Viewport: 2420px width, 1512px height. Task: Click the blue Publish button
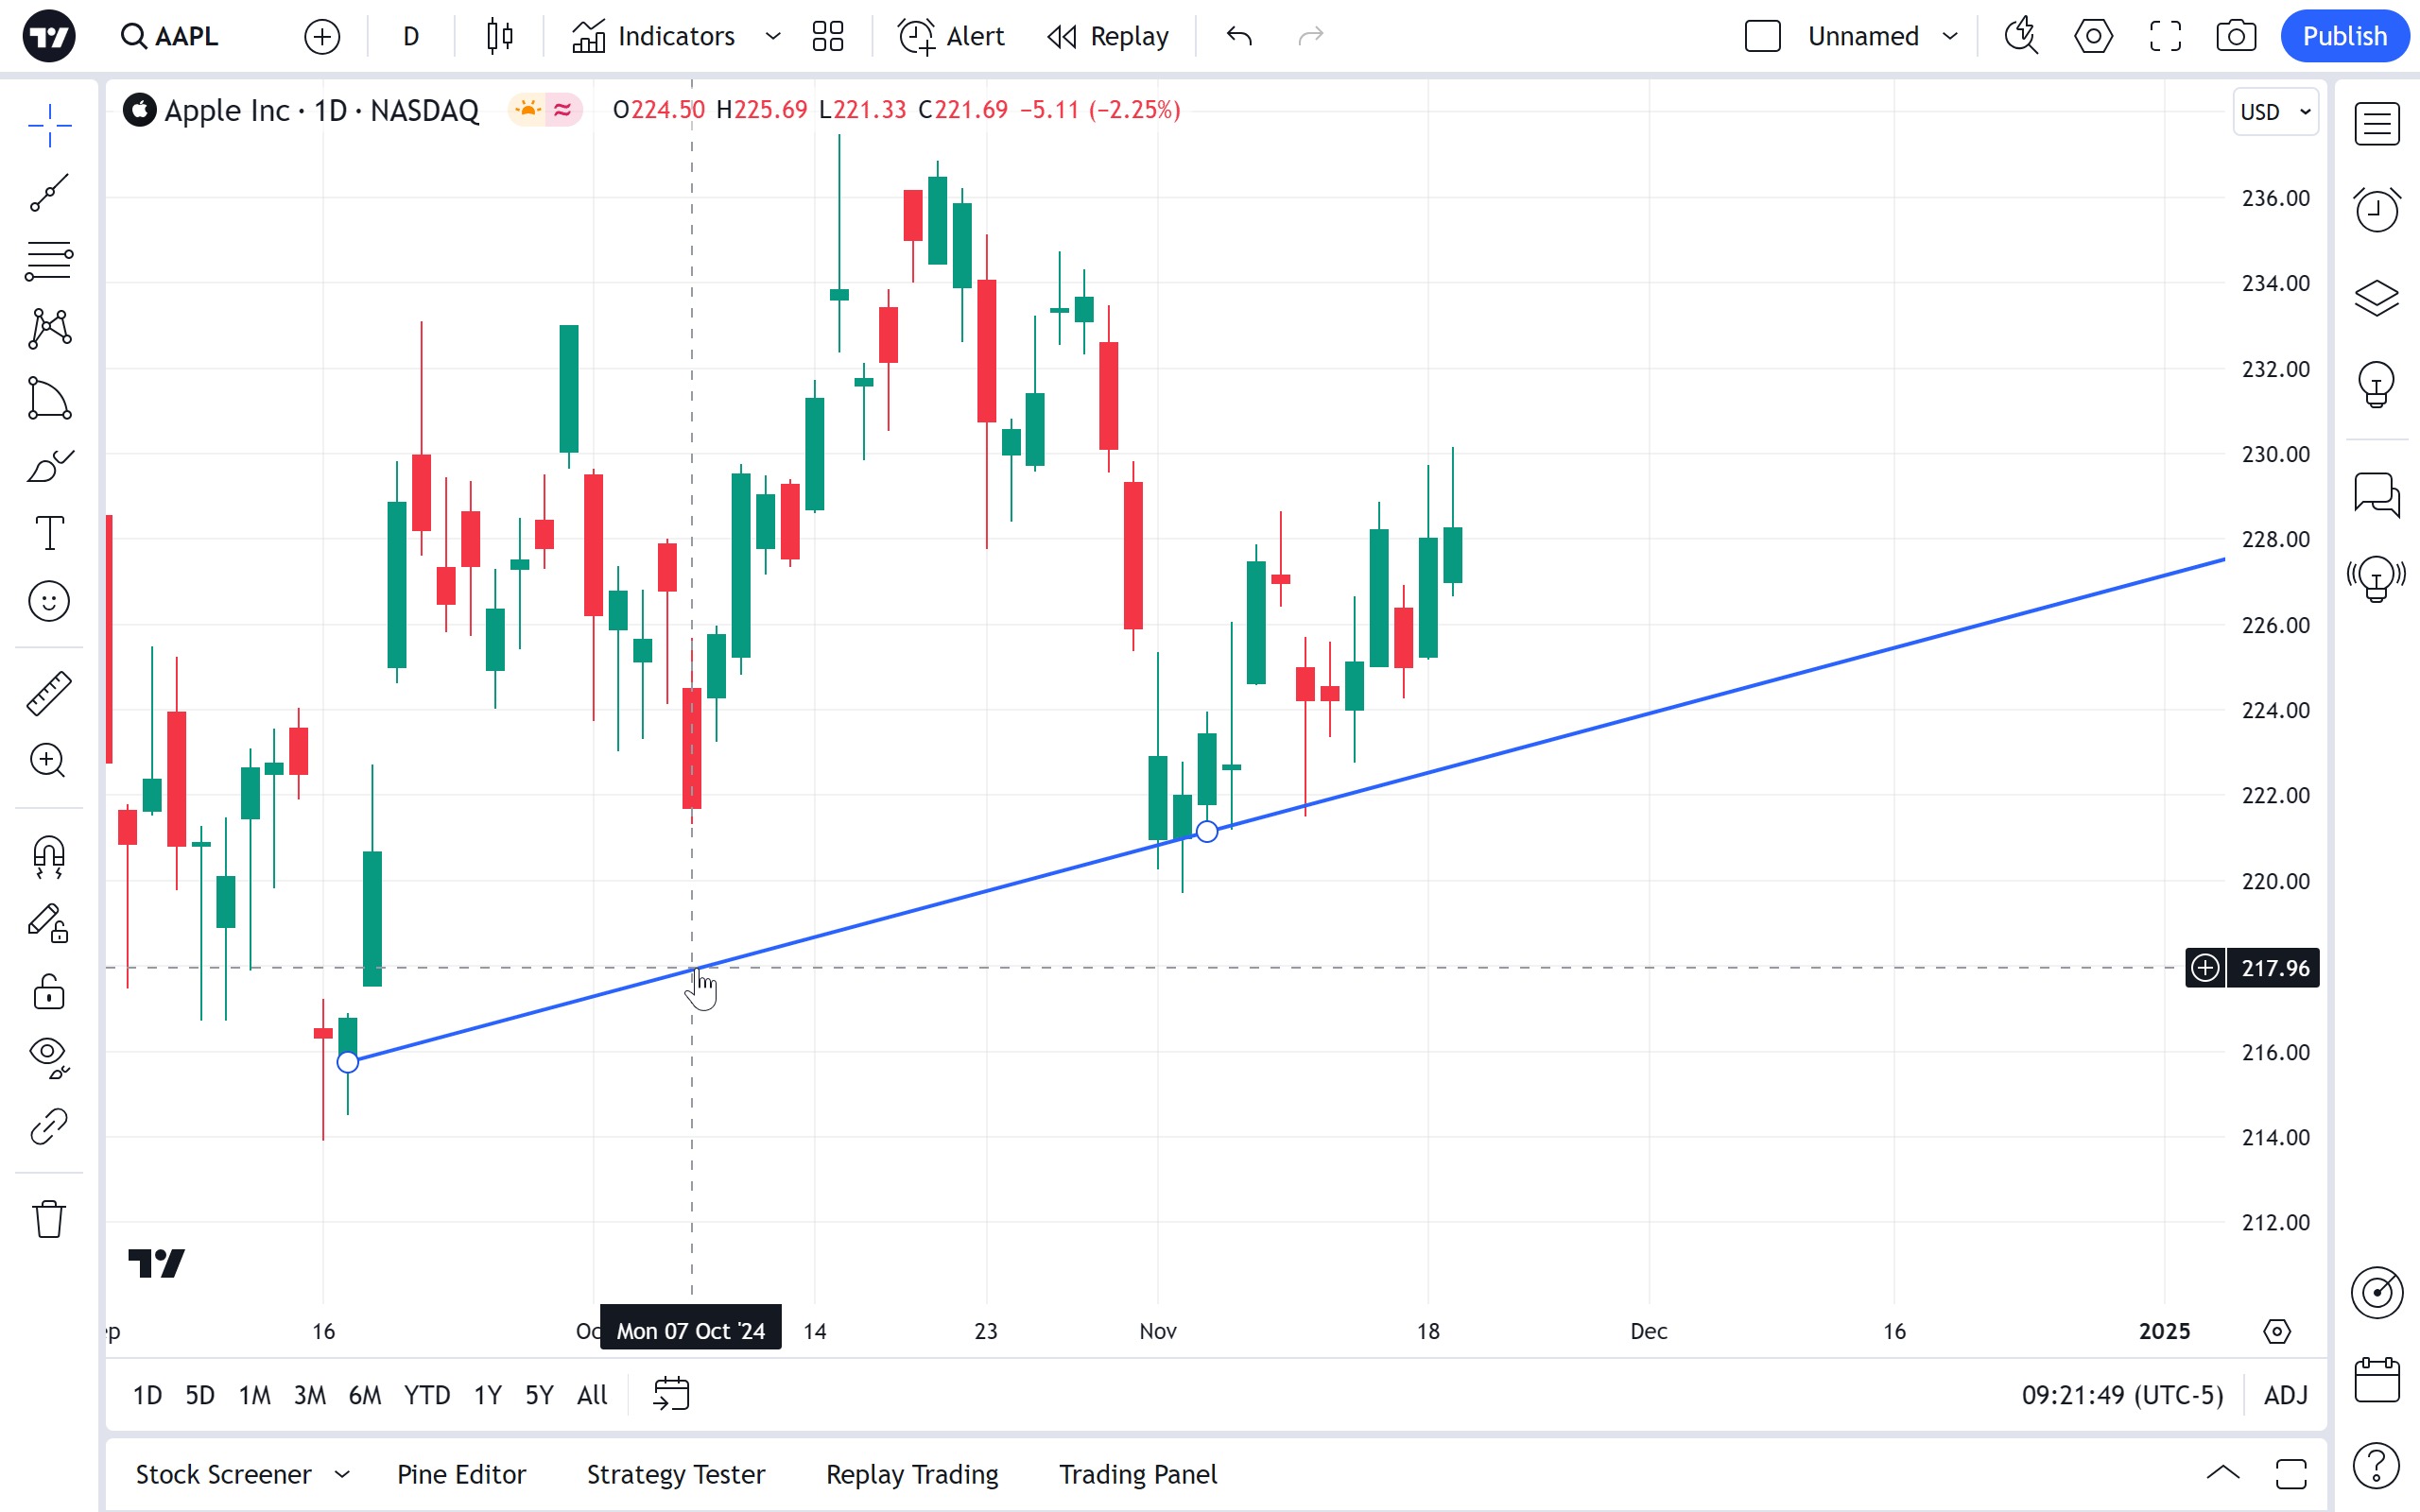pos(2343,37)
